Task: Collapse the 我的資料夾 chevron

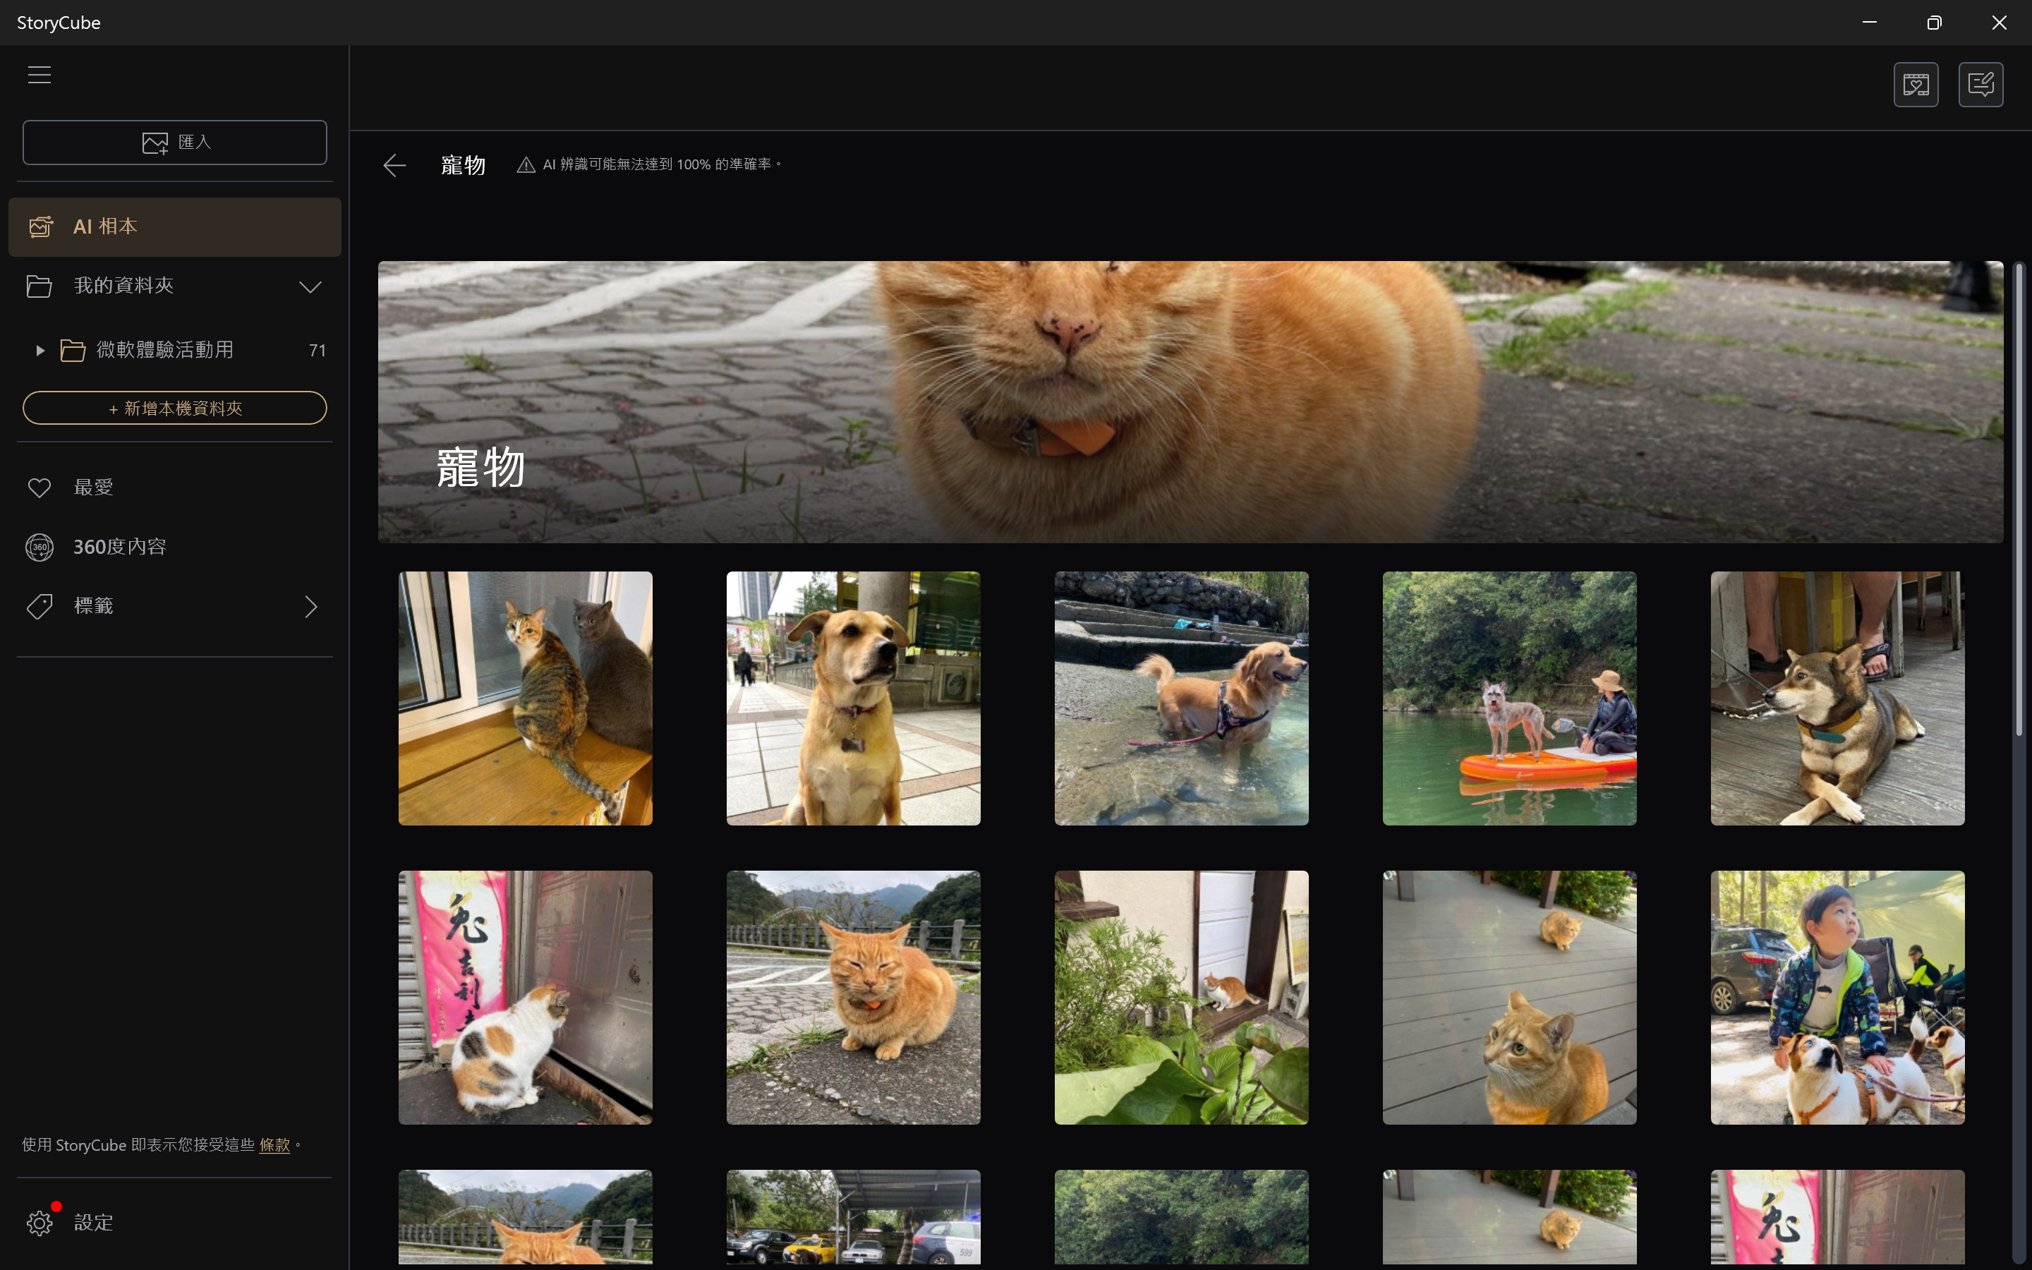Action: 310,286
